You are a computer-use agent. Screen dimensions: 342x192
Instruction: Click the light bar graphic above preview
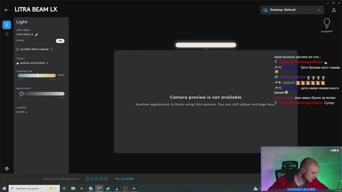tap(206, 45)
